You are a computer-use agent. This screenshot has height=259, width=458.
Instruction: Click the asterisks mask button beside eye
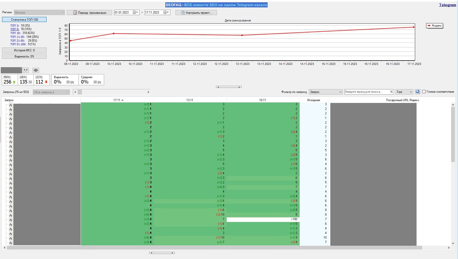click(x=26, y=70)
